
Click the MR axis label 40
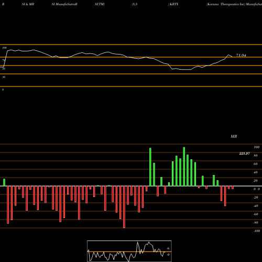(x=256, y=172)
